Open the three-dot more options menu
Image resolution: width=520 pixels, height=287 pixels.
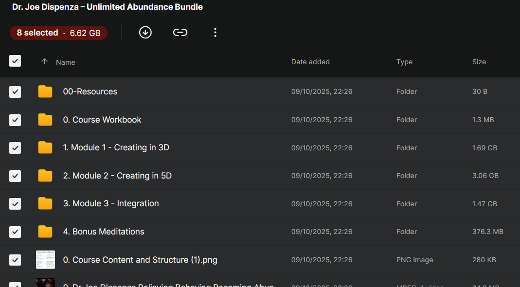click(215, 33)
